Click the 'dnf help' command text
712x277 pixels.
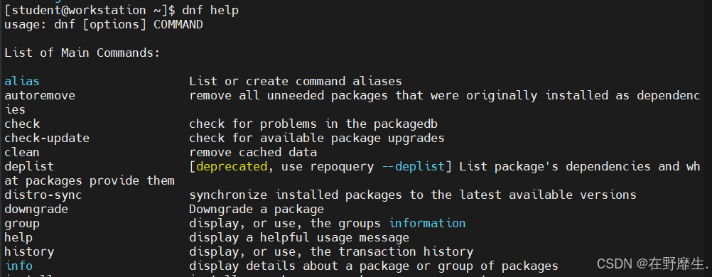click(210, 11)
